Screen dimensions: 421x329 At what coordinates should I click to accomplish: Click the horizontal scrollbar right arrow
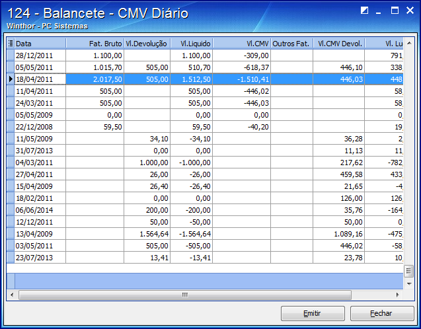tap(398, 295)
